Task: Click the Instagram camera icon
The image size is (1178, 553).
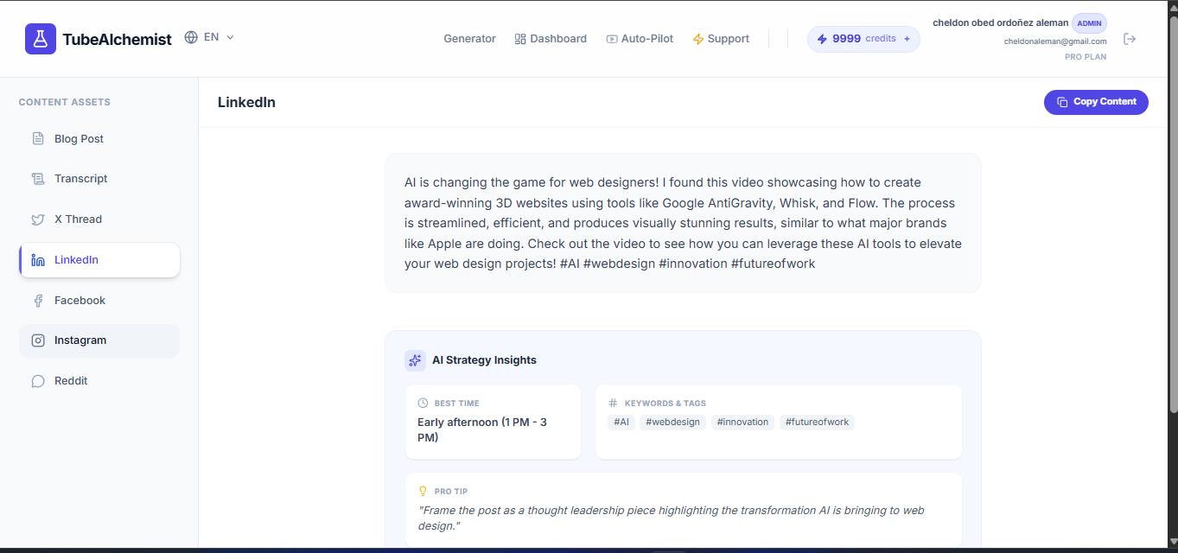Action: tap(38, 340)
